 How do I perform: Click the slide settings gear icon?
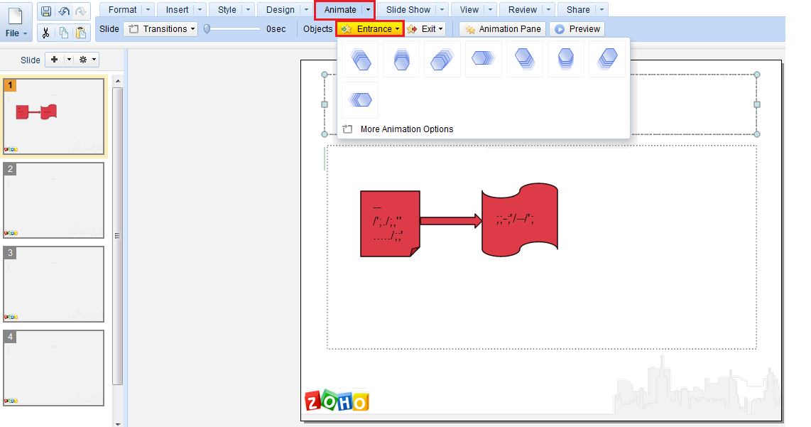click(x=83, y=60)
